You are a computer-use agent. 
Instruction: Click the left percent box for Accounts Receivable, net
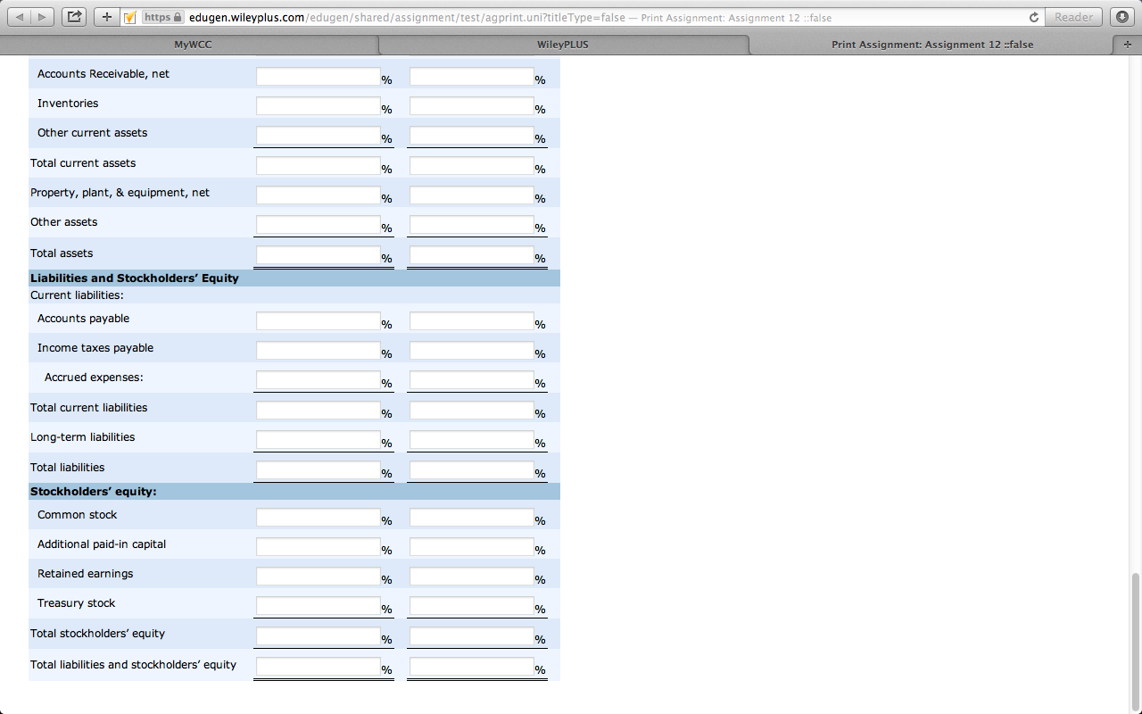(319, 77)
